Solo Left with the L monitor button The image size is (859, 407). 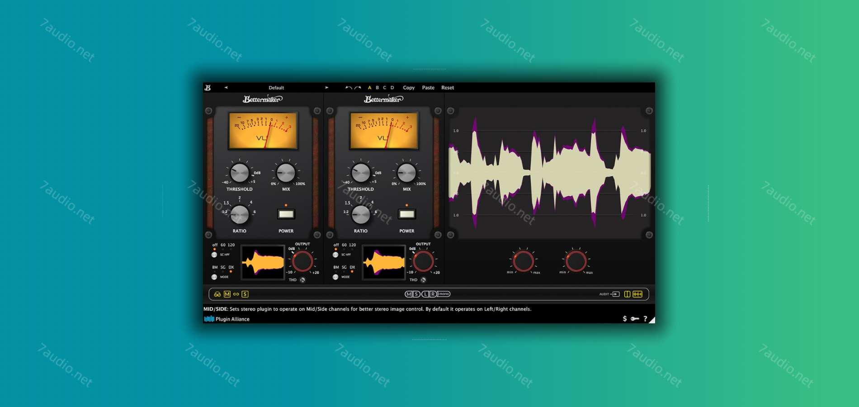pyautogui.click(x=425, y=294)
